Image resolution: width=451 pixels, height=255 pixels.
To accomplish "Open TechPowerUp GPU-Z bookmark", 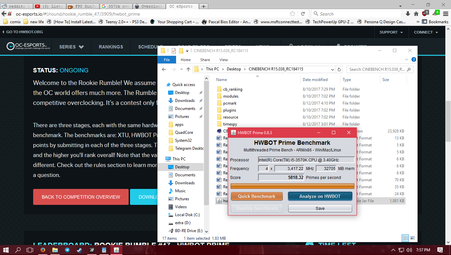I will 329,22.
